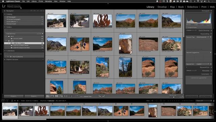Filter by flagged status in filmstrip bar
This screenshot has width=216, height=122.
coord(152,101)
